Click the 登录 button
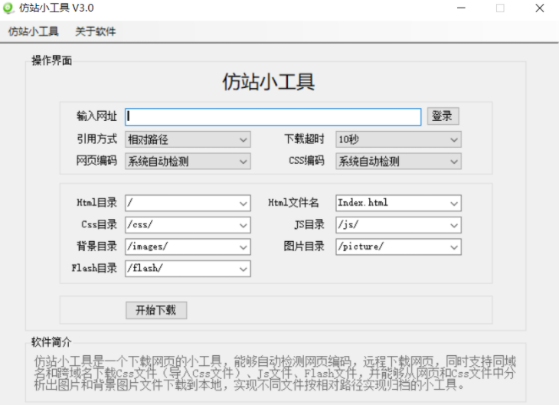Viewport: 559px width, 405px height. coord(443,116)
